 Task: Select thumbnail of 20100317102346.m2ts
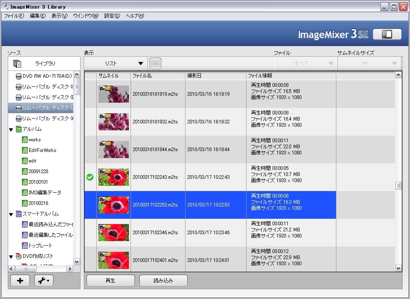[x=114, y=233]
